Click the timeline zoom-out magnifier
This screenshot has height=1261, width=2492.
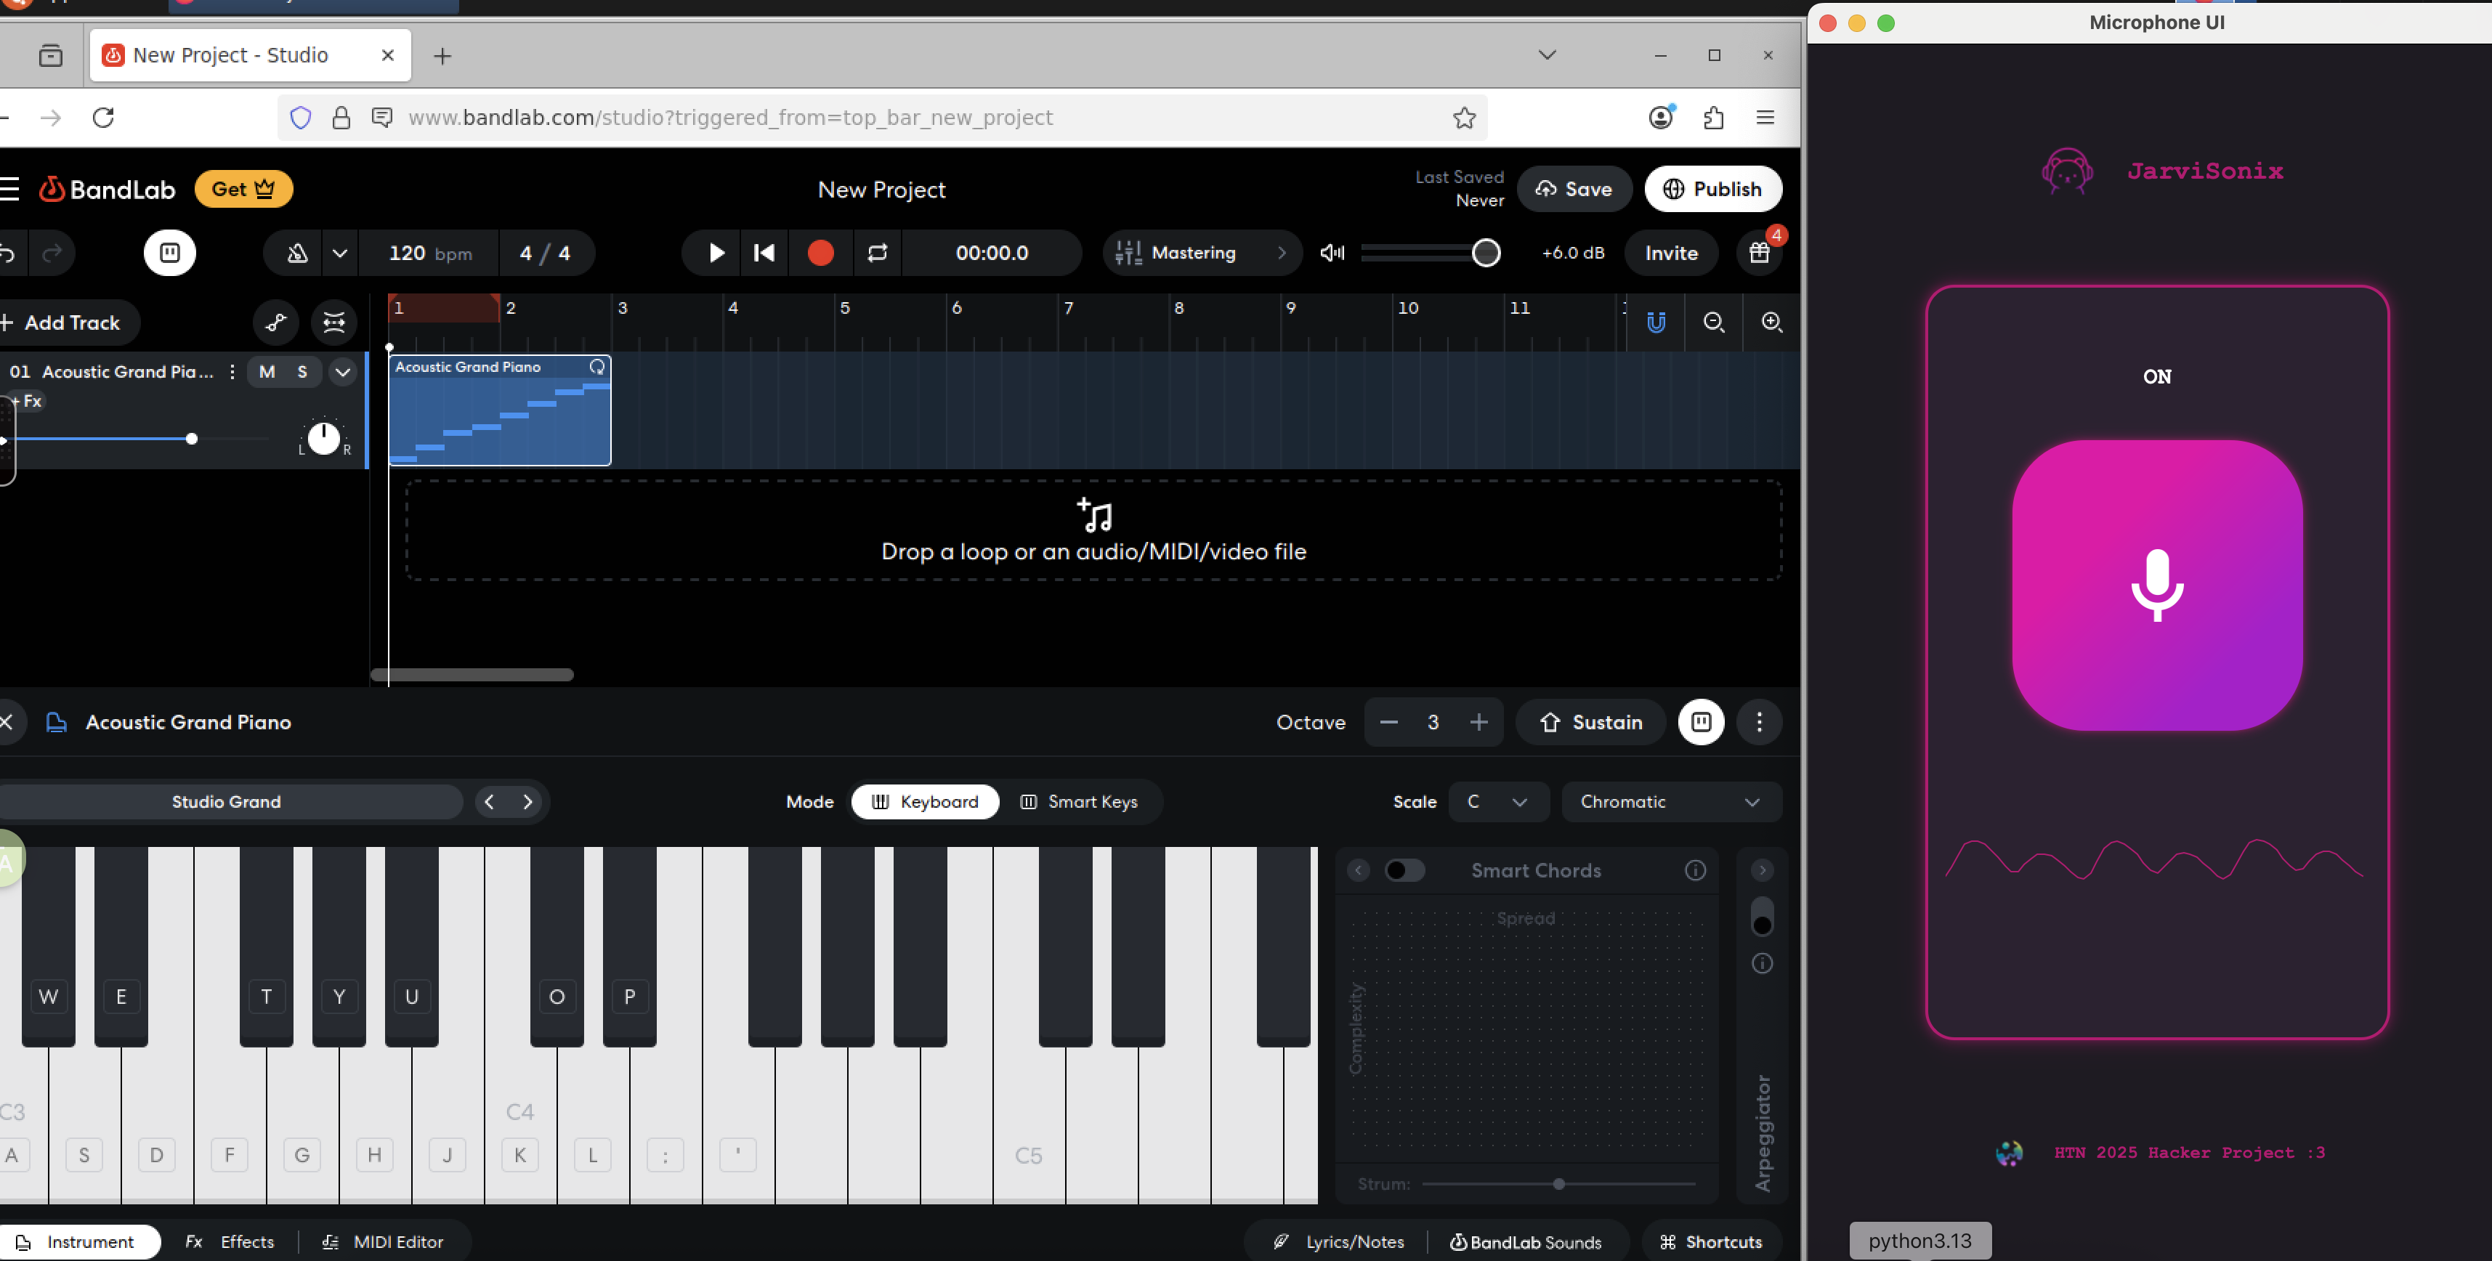click(x=1713, y=322)
